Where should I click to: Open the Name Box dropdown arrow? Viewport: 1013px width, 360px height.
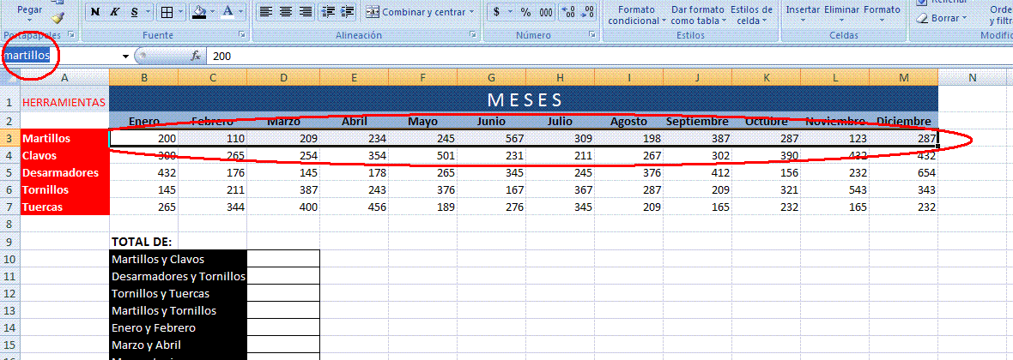126,56
